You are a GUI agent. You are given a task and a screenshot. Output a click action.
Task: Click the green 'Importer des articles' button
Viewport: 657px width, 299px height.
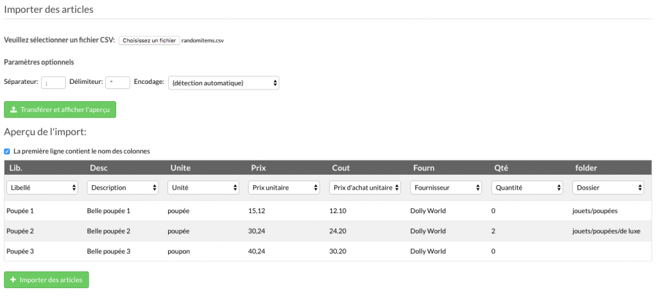pos(46,280)
